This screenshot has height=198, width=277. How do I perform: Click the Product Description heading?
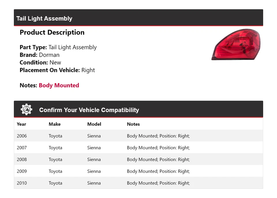[x=52, y=32]
